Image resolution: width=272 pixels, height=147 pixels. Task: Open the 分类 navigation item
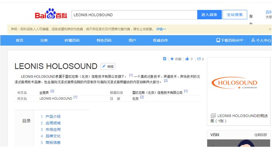pos(44,40)
